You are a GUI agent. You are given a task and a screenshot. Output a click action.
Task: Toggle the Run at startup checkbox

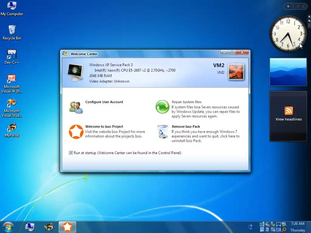[70, 153]
